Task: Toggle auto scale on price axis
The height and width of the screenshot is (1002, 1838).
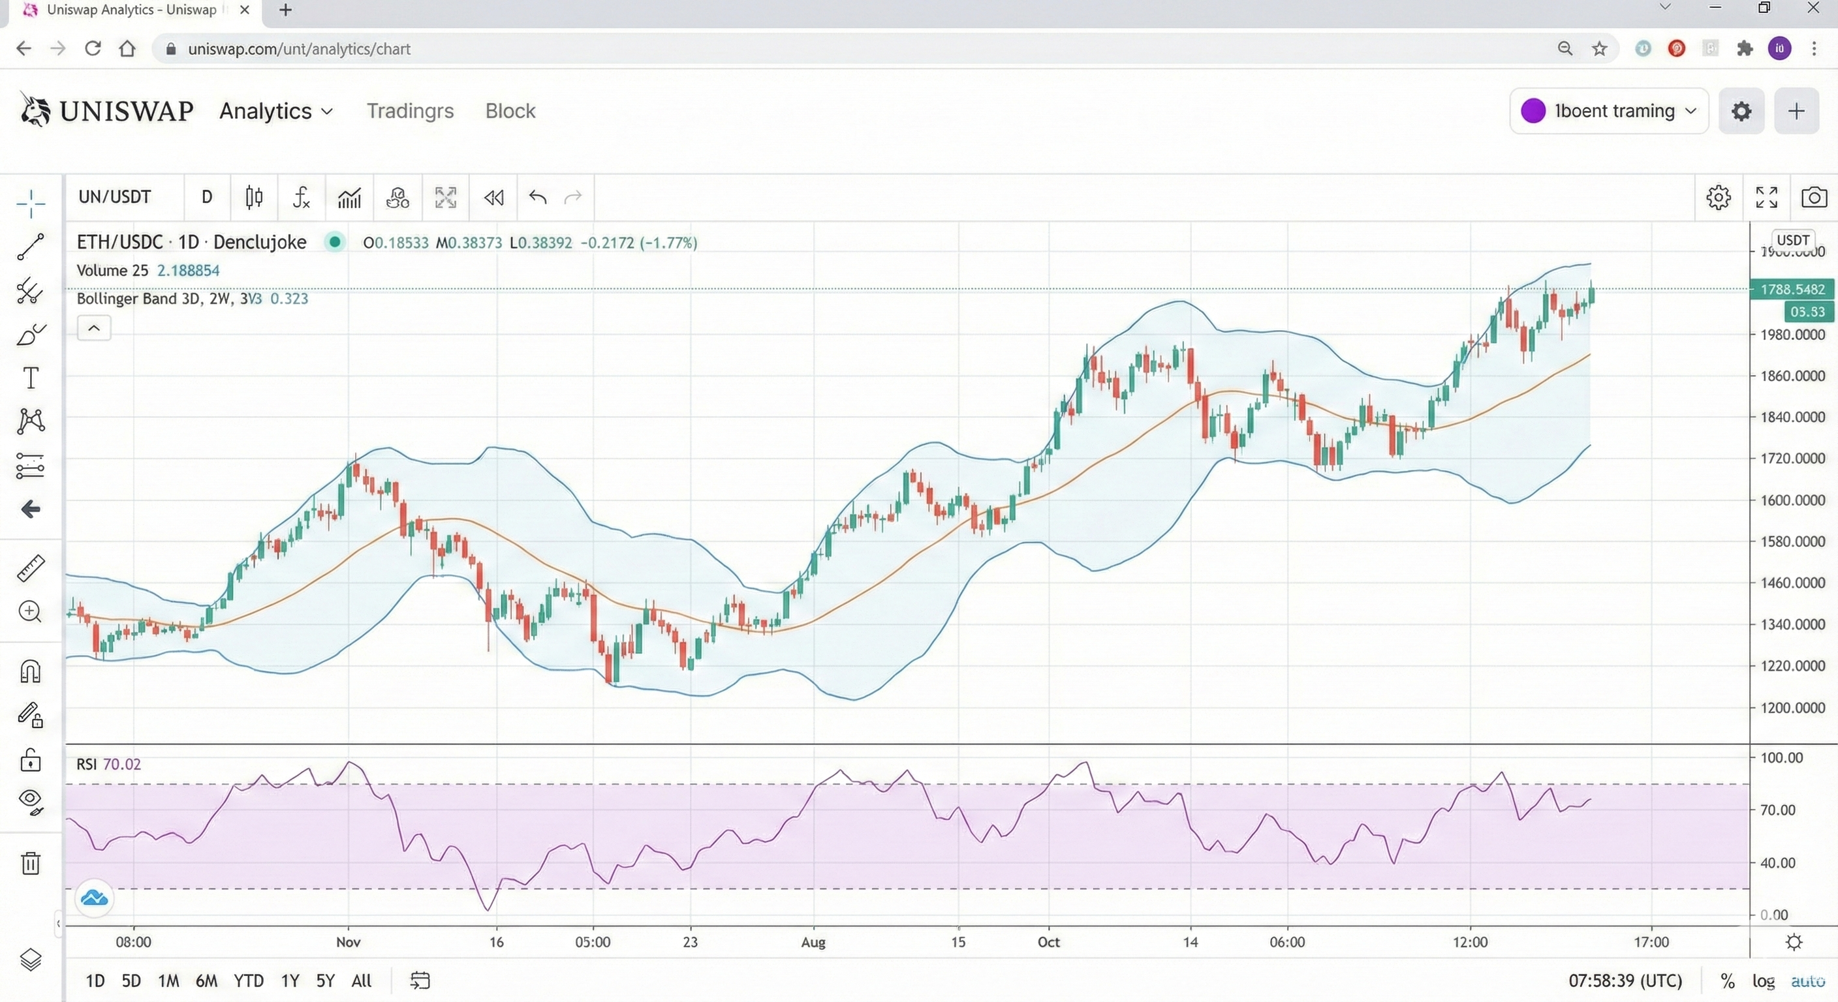Action: tap(1807, 980)
